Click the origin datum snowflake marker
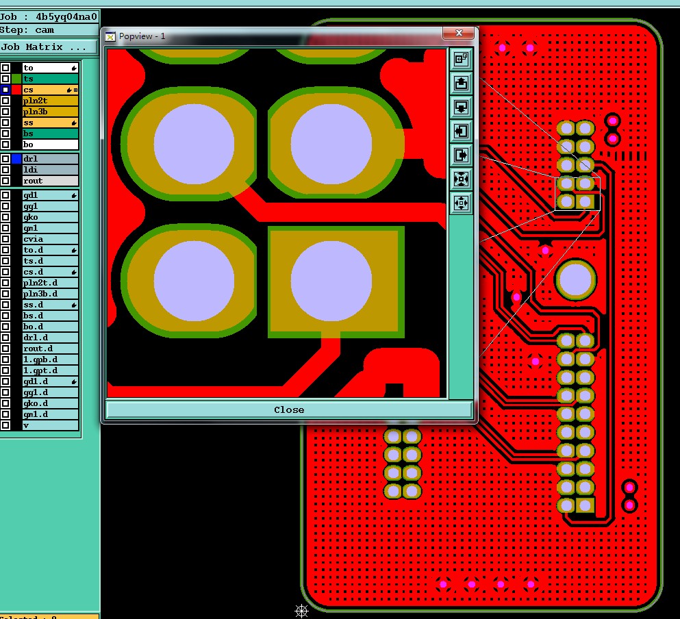The image size is (680, 619). tap(301, 611)
